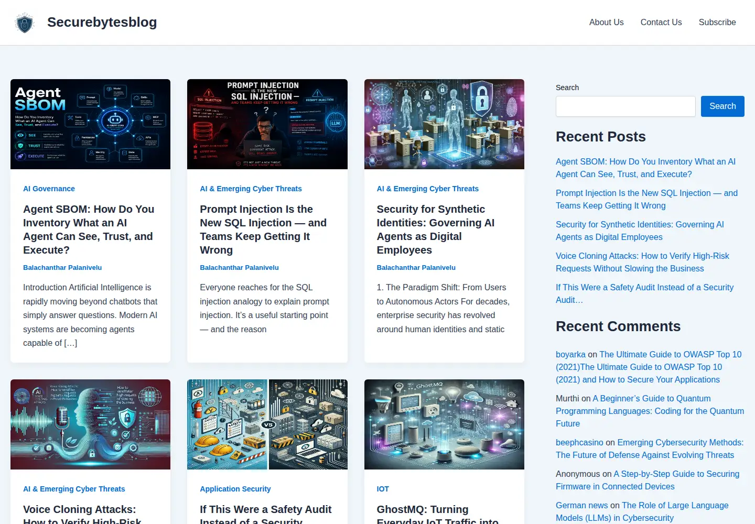Click author Balachanthar Palanivelu under Synthetic Identities
This screenshot has height=524, width=755.
[416, 267]
